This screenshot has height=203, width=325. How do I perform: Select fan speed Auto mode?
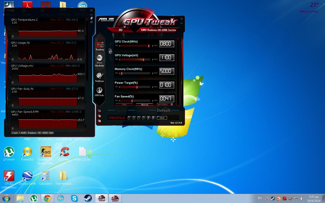point(124,104)
